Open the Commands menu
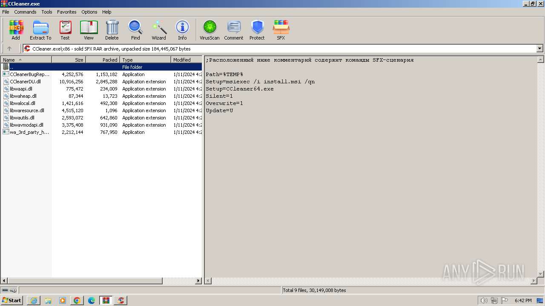The image size is (545, 306). [x=25, y=12]
